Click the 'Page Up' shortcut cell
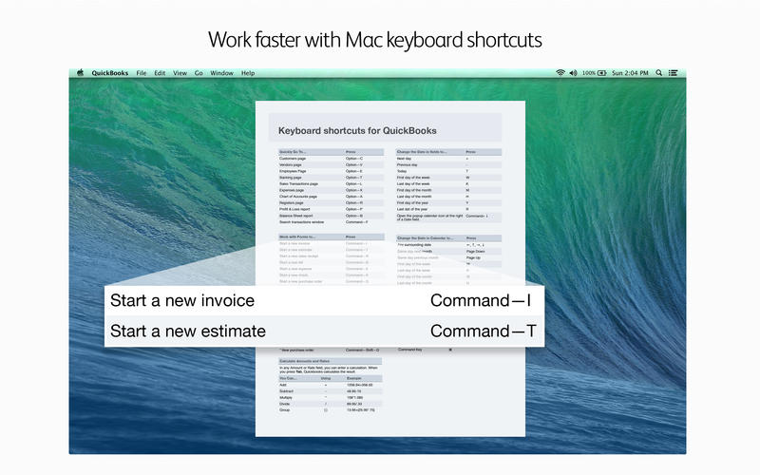The image size is (760, 475). (x=473, y=257)
